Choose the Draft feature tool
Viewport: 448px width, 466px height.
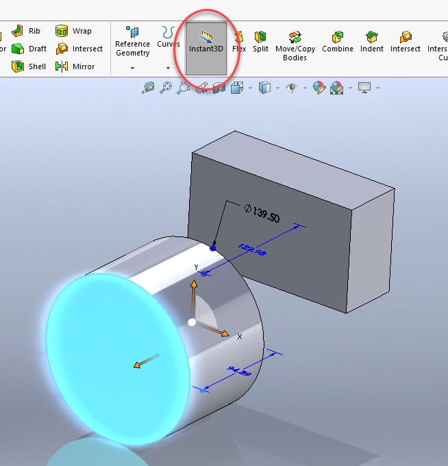[x=29, y=49]
